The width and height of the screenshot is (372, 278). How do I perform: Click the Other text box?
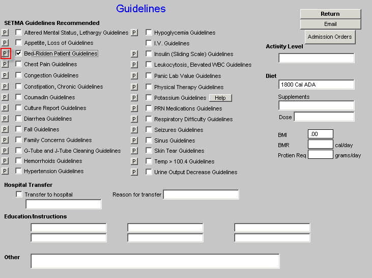155,261
